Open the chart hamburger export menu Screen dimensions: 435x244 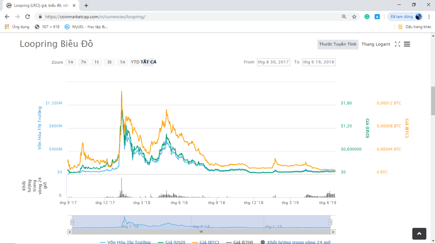[x=407, y=44]
